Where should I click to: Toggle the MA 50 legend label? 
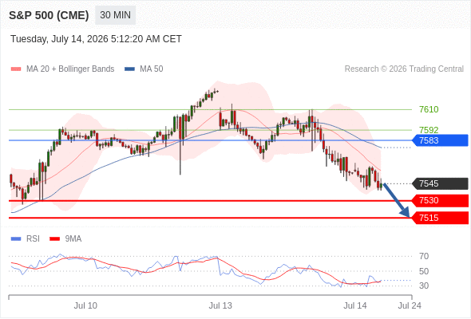pos(152,69)
